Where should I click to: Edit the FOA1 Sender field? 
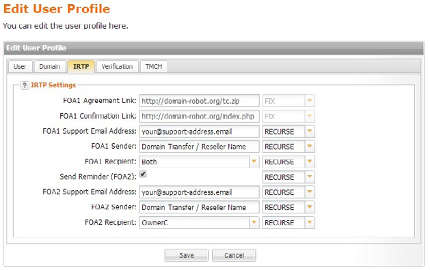click(x=200, y=147)
